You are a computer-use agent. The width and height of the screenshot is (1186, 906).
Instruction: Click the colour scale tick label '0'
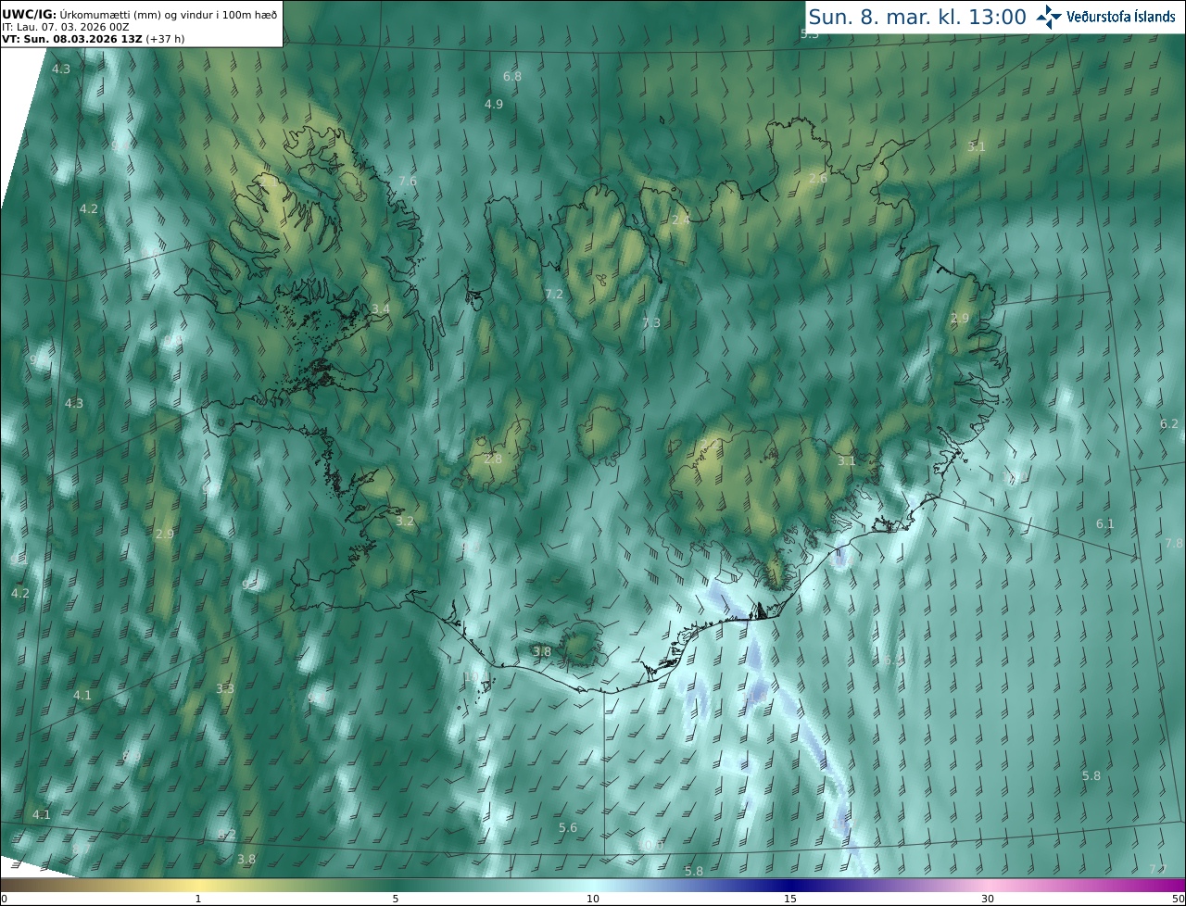coord(4,900)
